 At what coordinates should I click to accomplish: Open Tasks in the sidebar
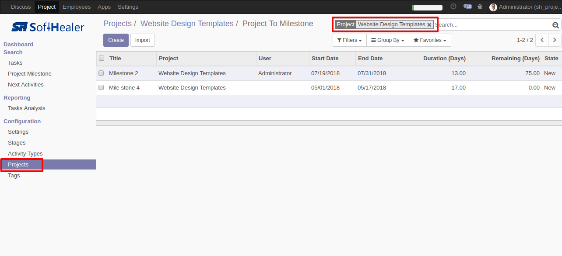tap(15, 63)
